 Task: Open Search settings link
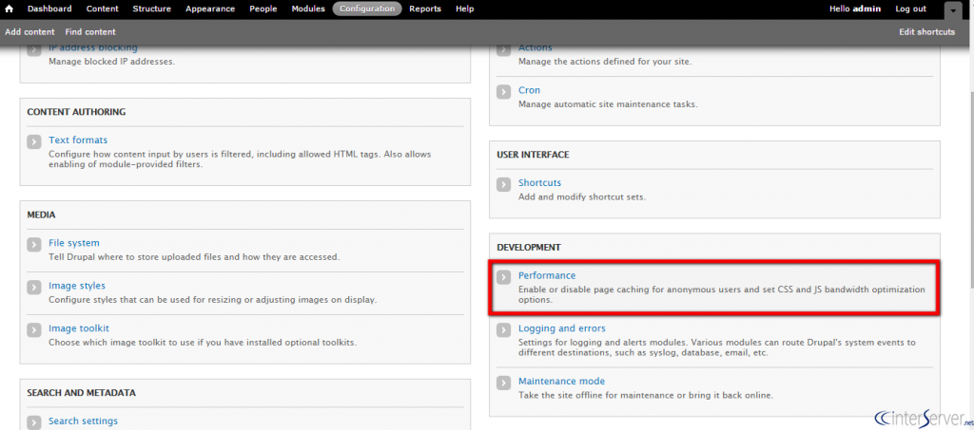[x=84, y=421]
